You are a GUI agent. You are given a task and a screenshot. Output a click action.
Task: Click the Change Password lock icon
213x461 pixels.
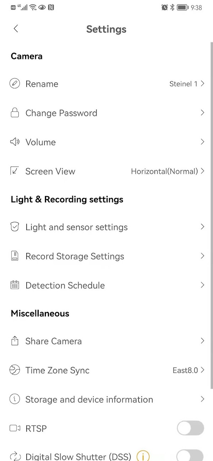15,113
